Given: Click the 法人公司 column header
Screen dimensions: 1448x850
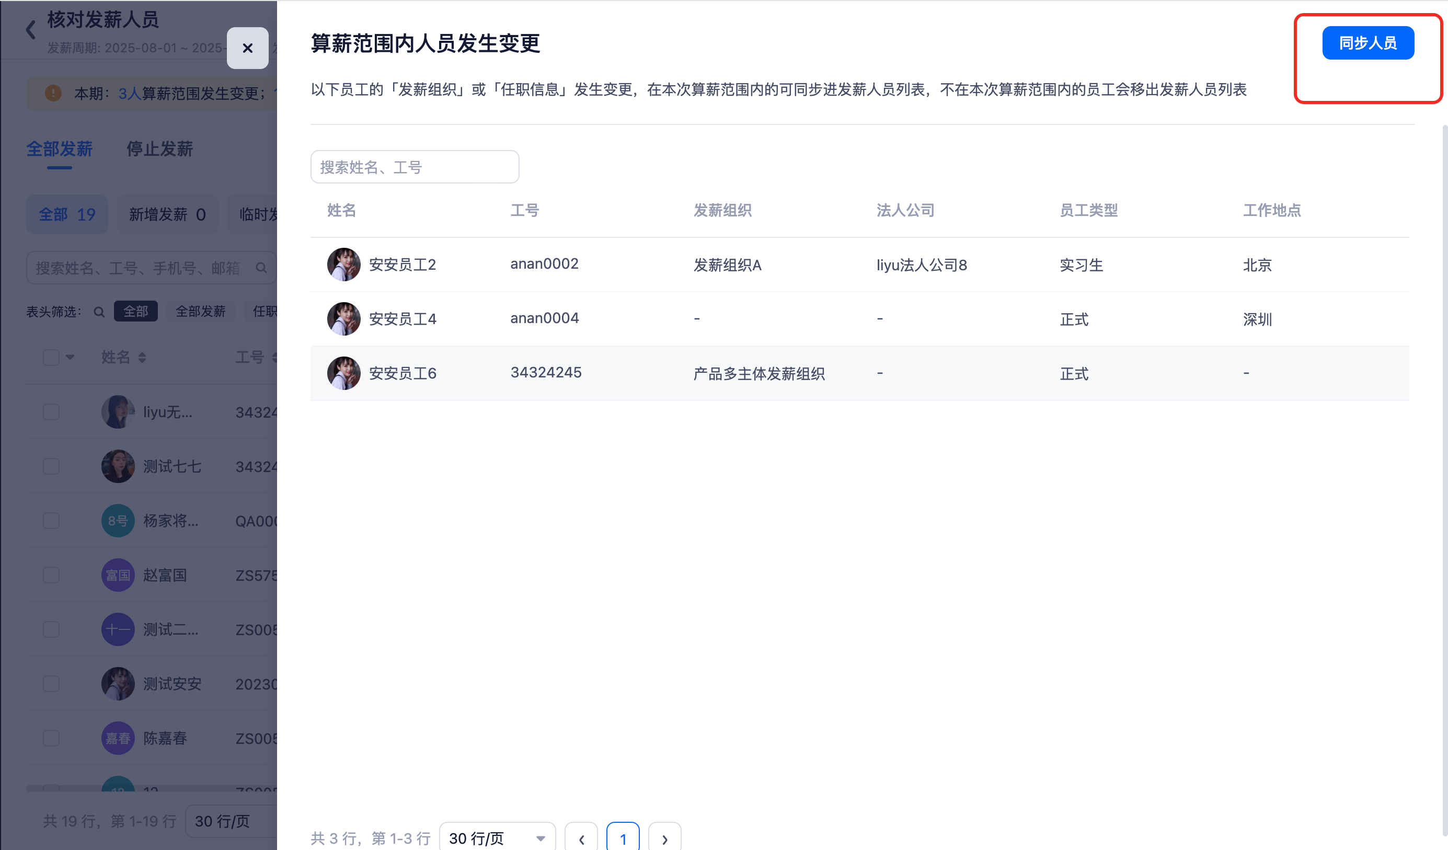Looking at the screenshot, I should pos(905,210).
